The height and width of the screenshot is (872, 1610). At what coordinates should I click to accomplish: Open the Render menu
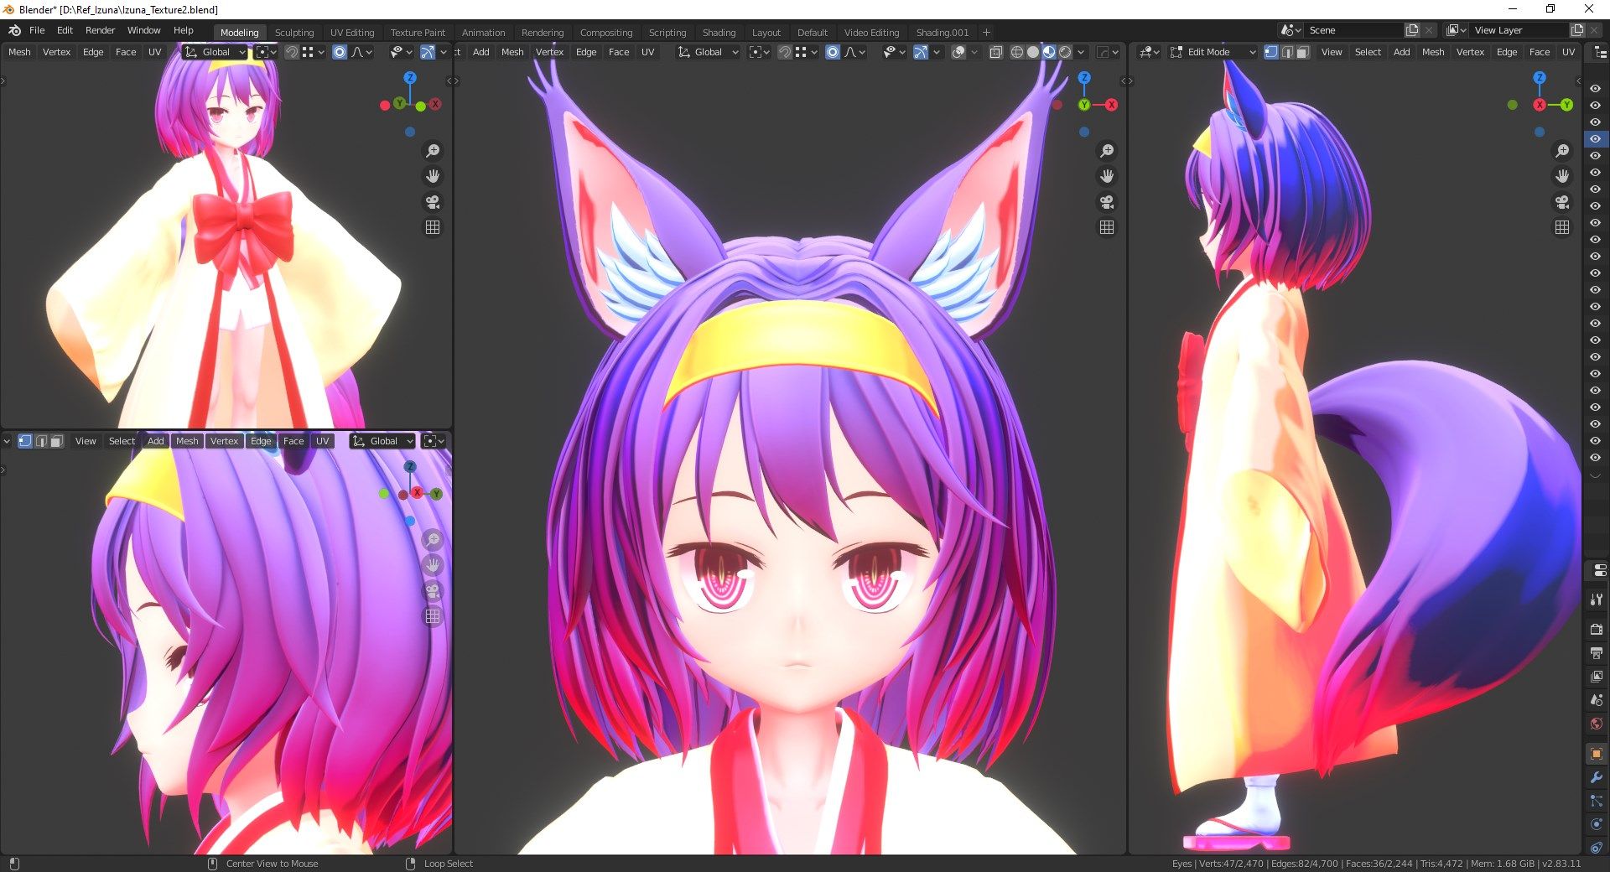(101, 29)
